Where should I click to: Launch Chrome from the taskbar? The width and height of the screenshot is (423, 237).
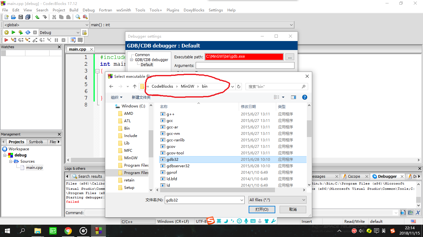point(68,231)
